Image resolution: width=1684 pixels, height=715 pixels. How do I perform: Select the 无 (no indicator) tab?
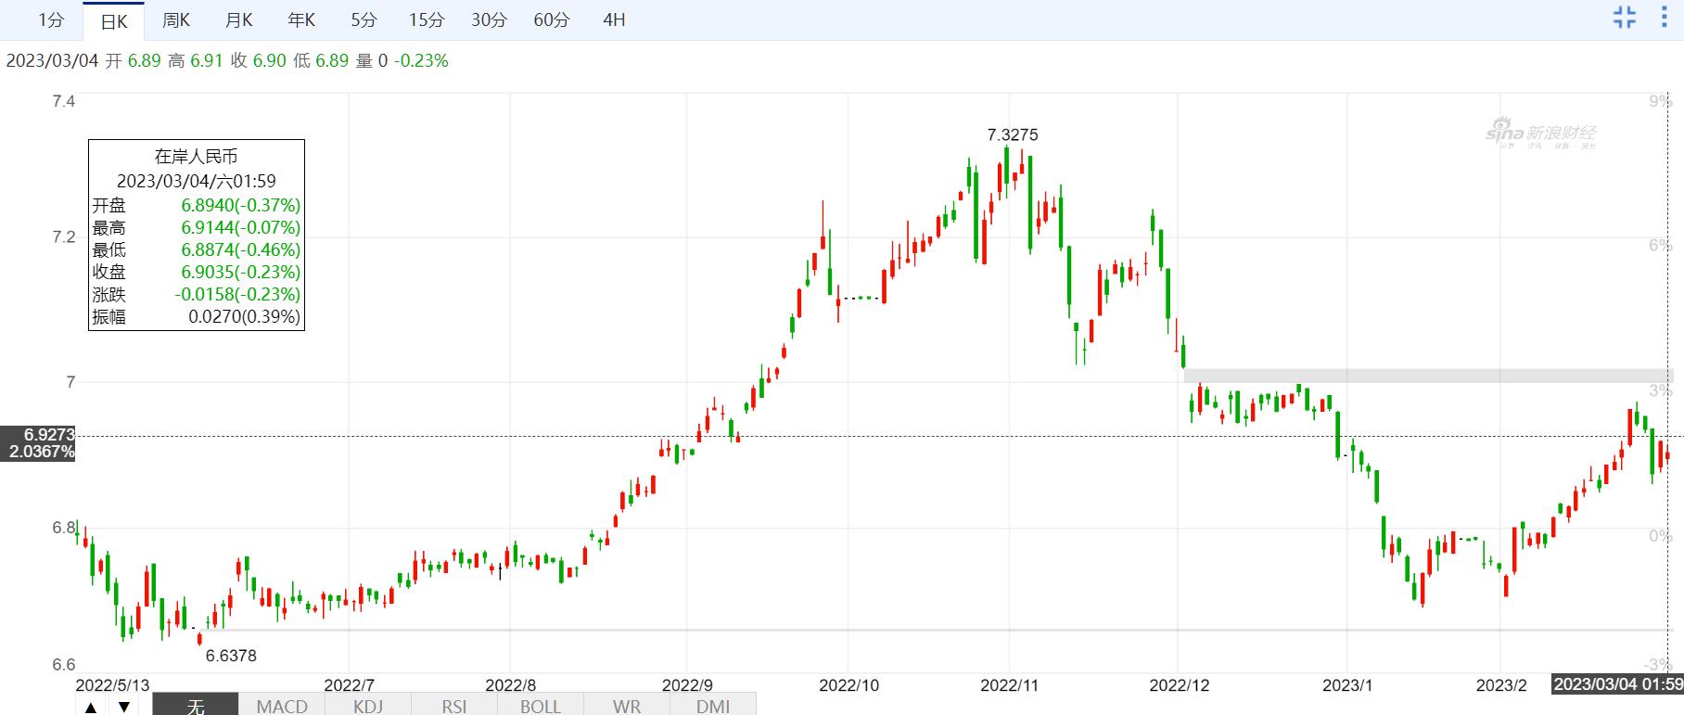click(196, 705)
